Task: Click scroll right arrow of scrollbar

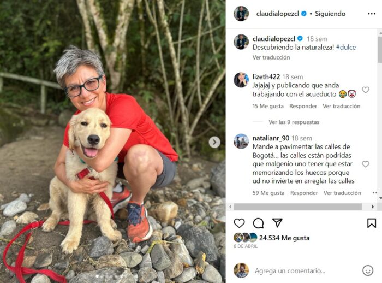Action: tap(373, 207)
